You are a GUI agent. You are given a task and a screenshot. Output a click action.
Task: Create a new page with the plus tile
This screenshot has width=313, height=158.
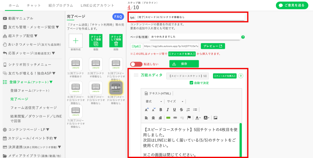tap(76, 41)
